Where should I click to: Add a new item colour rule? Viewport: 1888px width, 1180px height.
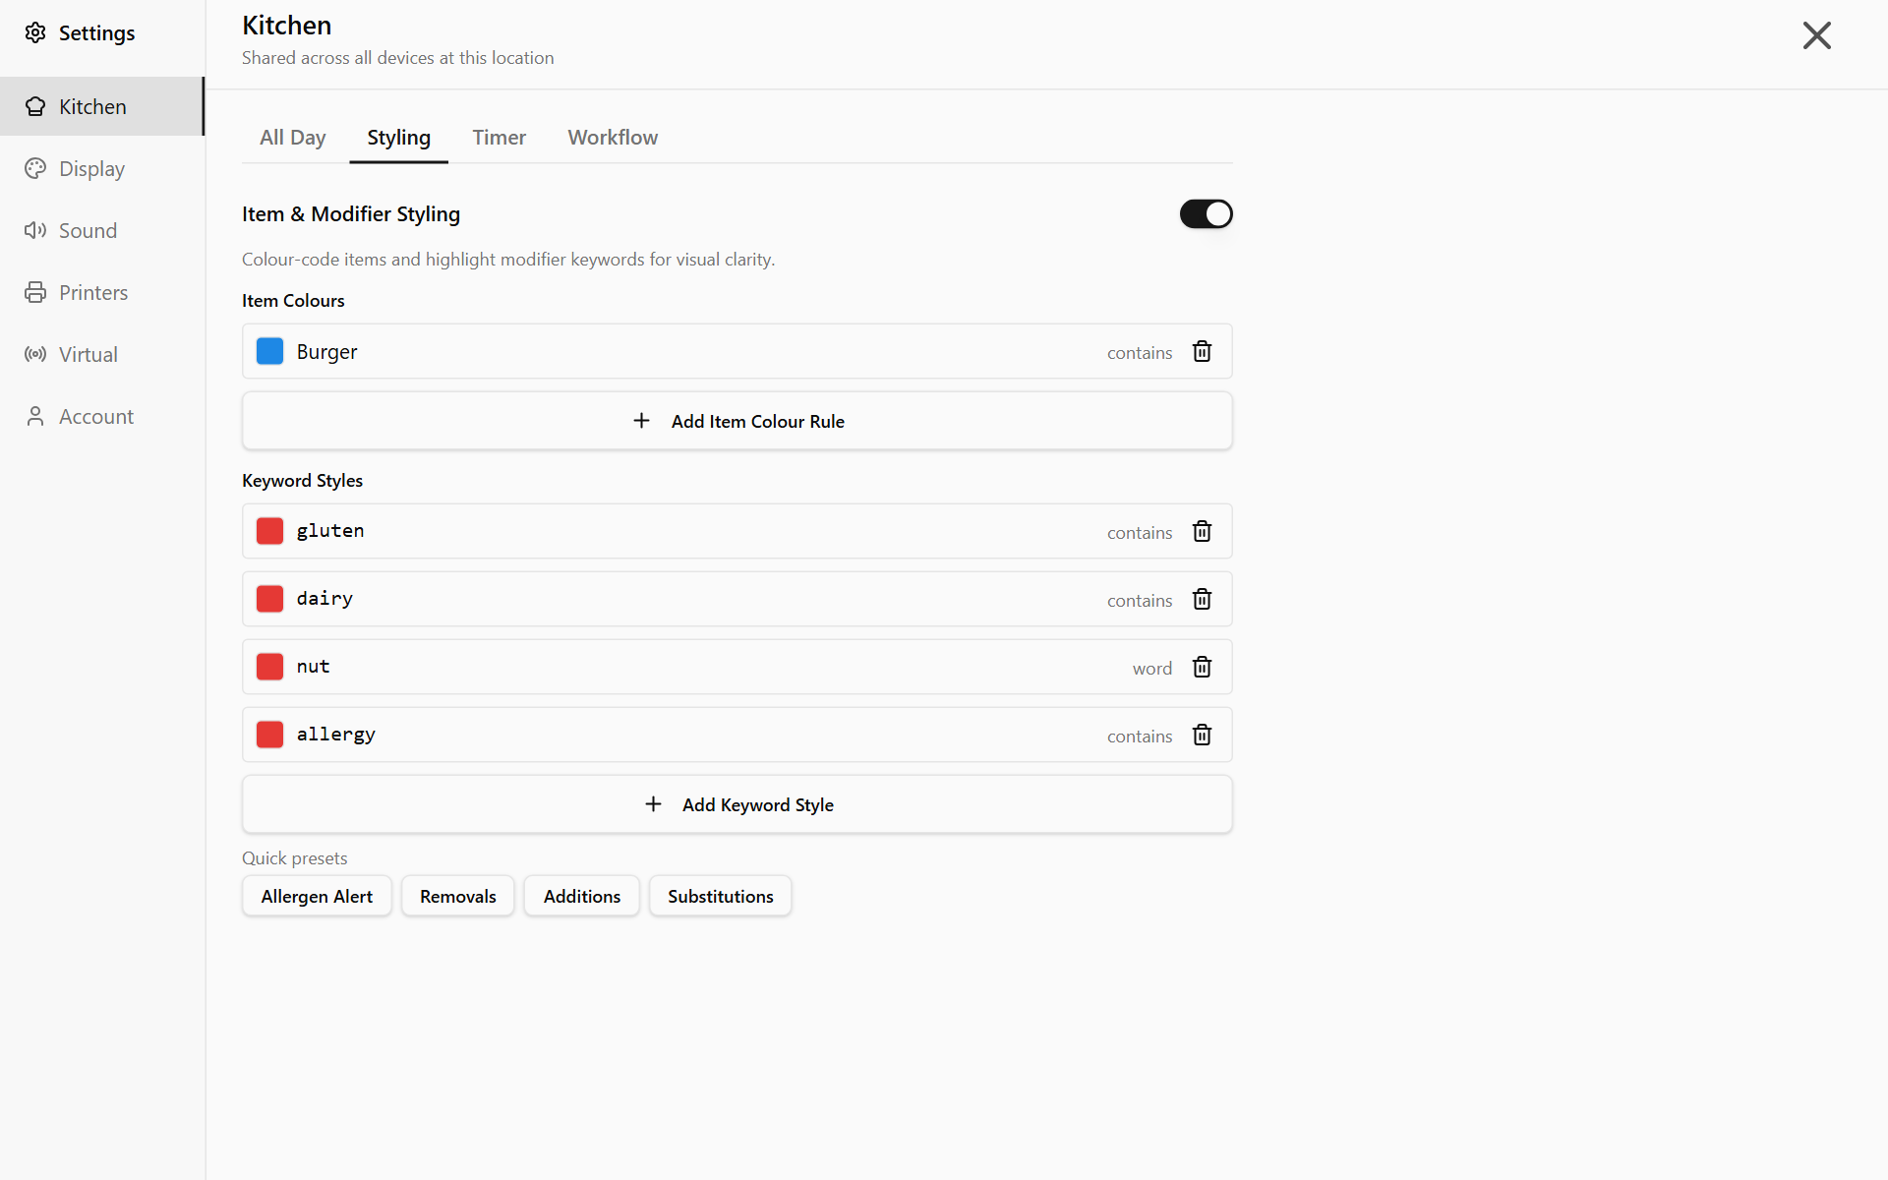(x=737, y=421)
